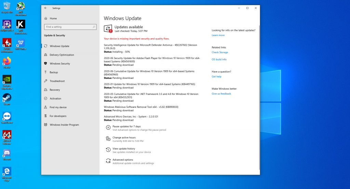
Task: Go to Troubleshoot settings page
Action: tap(57, 81)
